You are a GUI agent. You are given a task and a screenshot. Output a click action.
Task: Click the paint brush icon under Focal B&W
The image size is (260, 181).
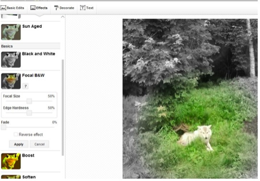[x=25, y=86]
